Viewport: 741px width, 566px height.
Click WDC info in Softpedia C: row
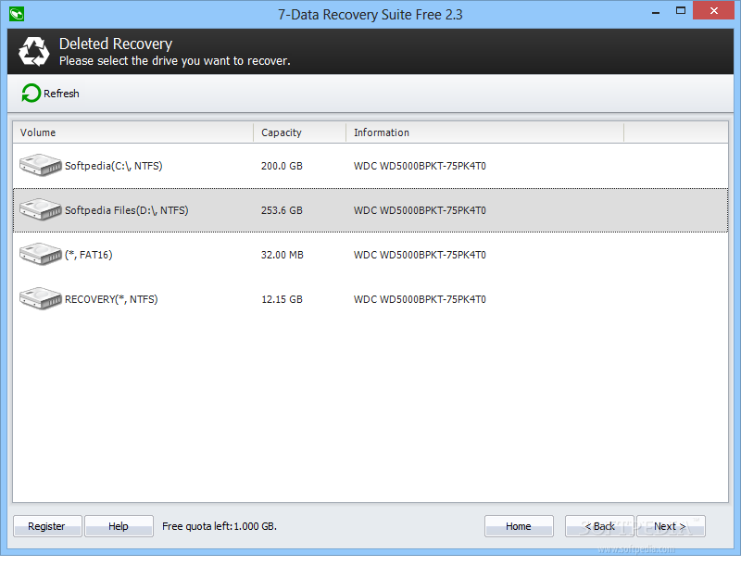[x=420, y=166]
